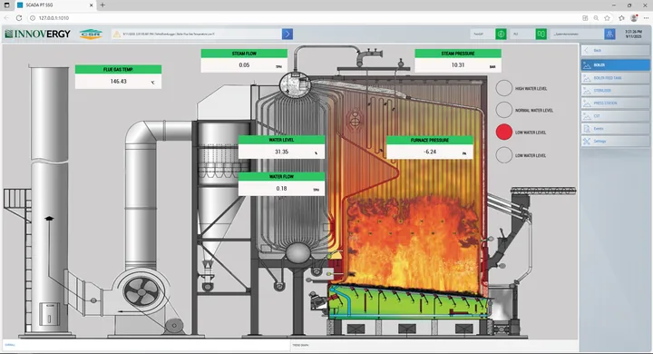This screenshot has height=354, width=653.
Task: Click the blue arrow next to alarm banner
Action: [288, 34]
